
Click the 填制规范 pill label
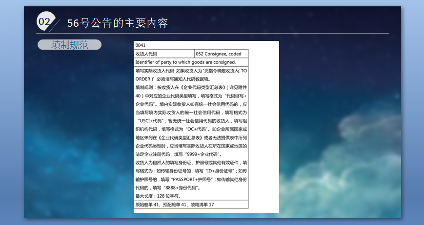point(69,45)
